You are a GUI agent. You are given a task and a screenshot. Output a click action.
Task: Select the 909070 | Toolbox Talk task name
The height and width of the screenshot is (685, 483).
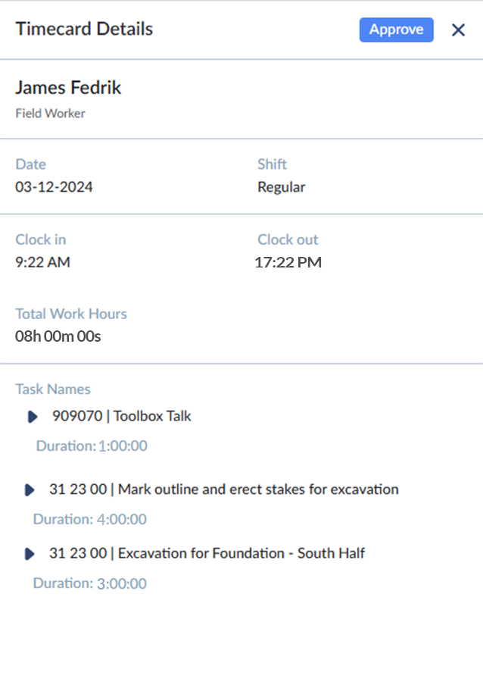click(122, 416)
